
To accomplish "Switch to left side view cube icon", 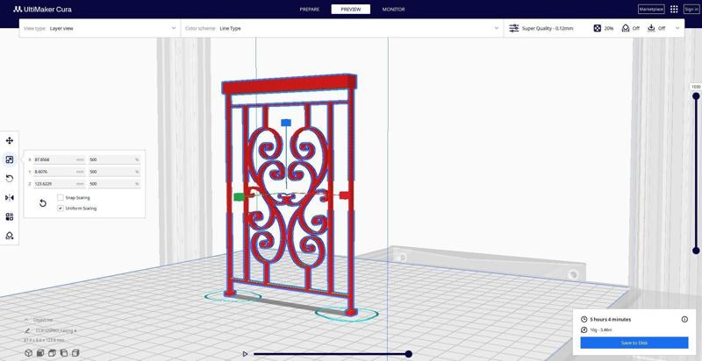I will 63,353.
